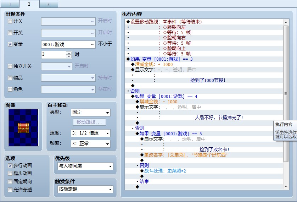Enable the first 开关 condition checkbox

tap(10, 21)
